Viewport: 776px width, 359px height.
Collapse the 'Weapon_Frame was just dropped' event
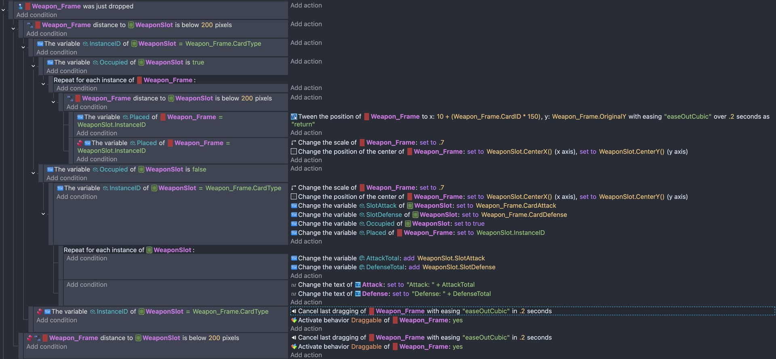point(3,10)
